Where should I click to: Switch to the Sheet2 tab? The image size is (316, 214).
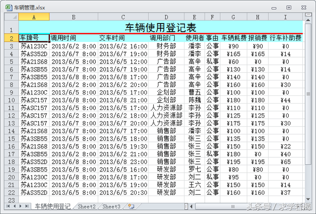click(86, 206)
